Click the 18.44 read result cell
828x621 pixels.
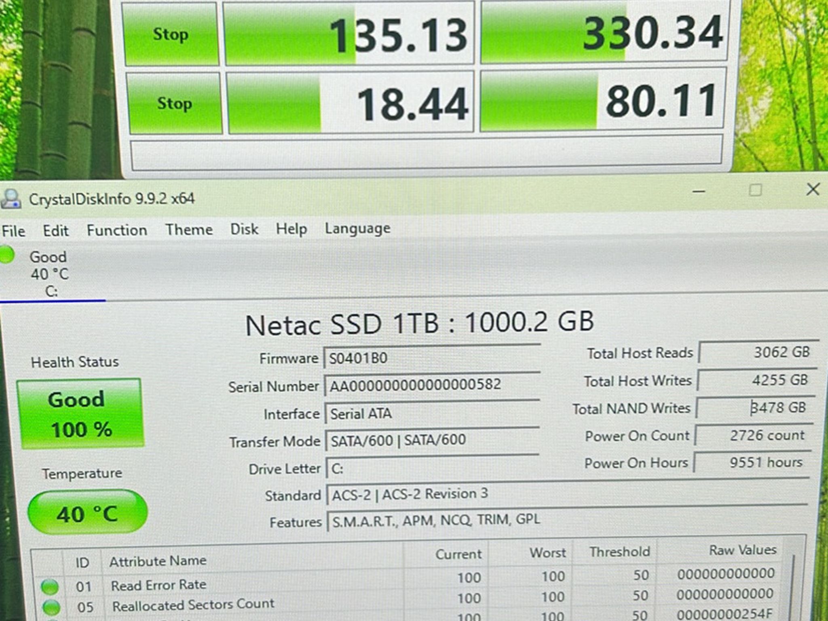coord(350,103)
